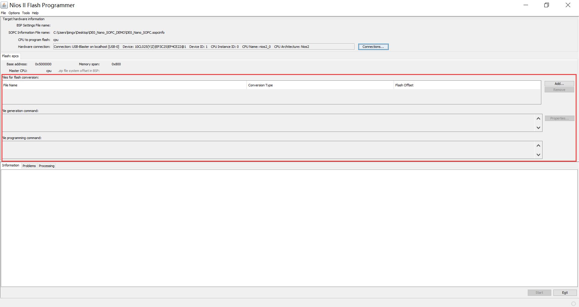Open the Help menu
Image resolution: width=579 pixels, height=307 pixels.
point(35,13)
